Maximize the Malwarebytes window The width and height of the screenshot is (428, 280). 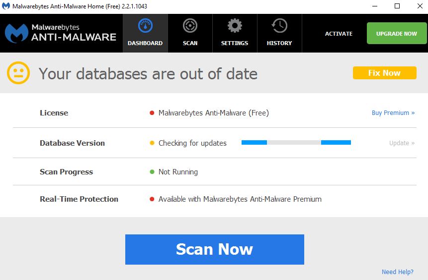(x=397, y=6)
